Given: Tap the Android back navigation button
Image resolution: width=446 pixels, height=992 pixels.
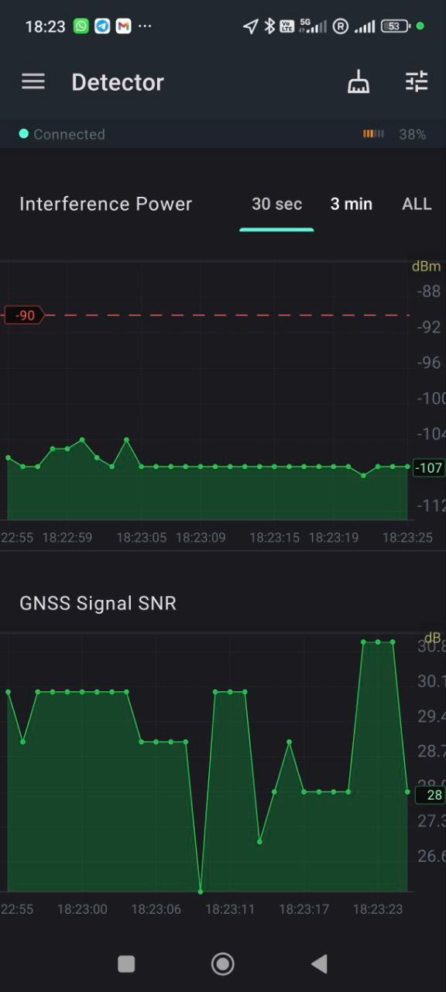Looking at the screenshot, I should point(319,964).
